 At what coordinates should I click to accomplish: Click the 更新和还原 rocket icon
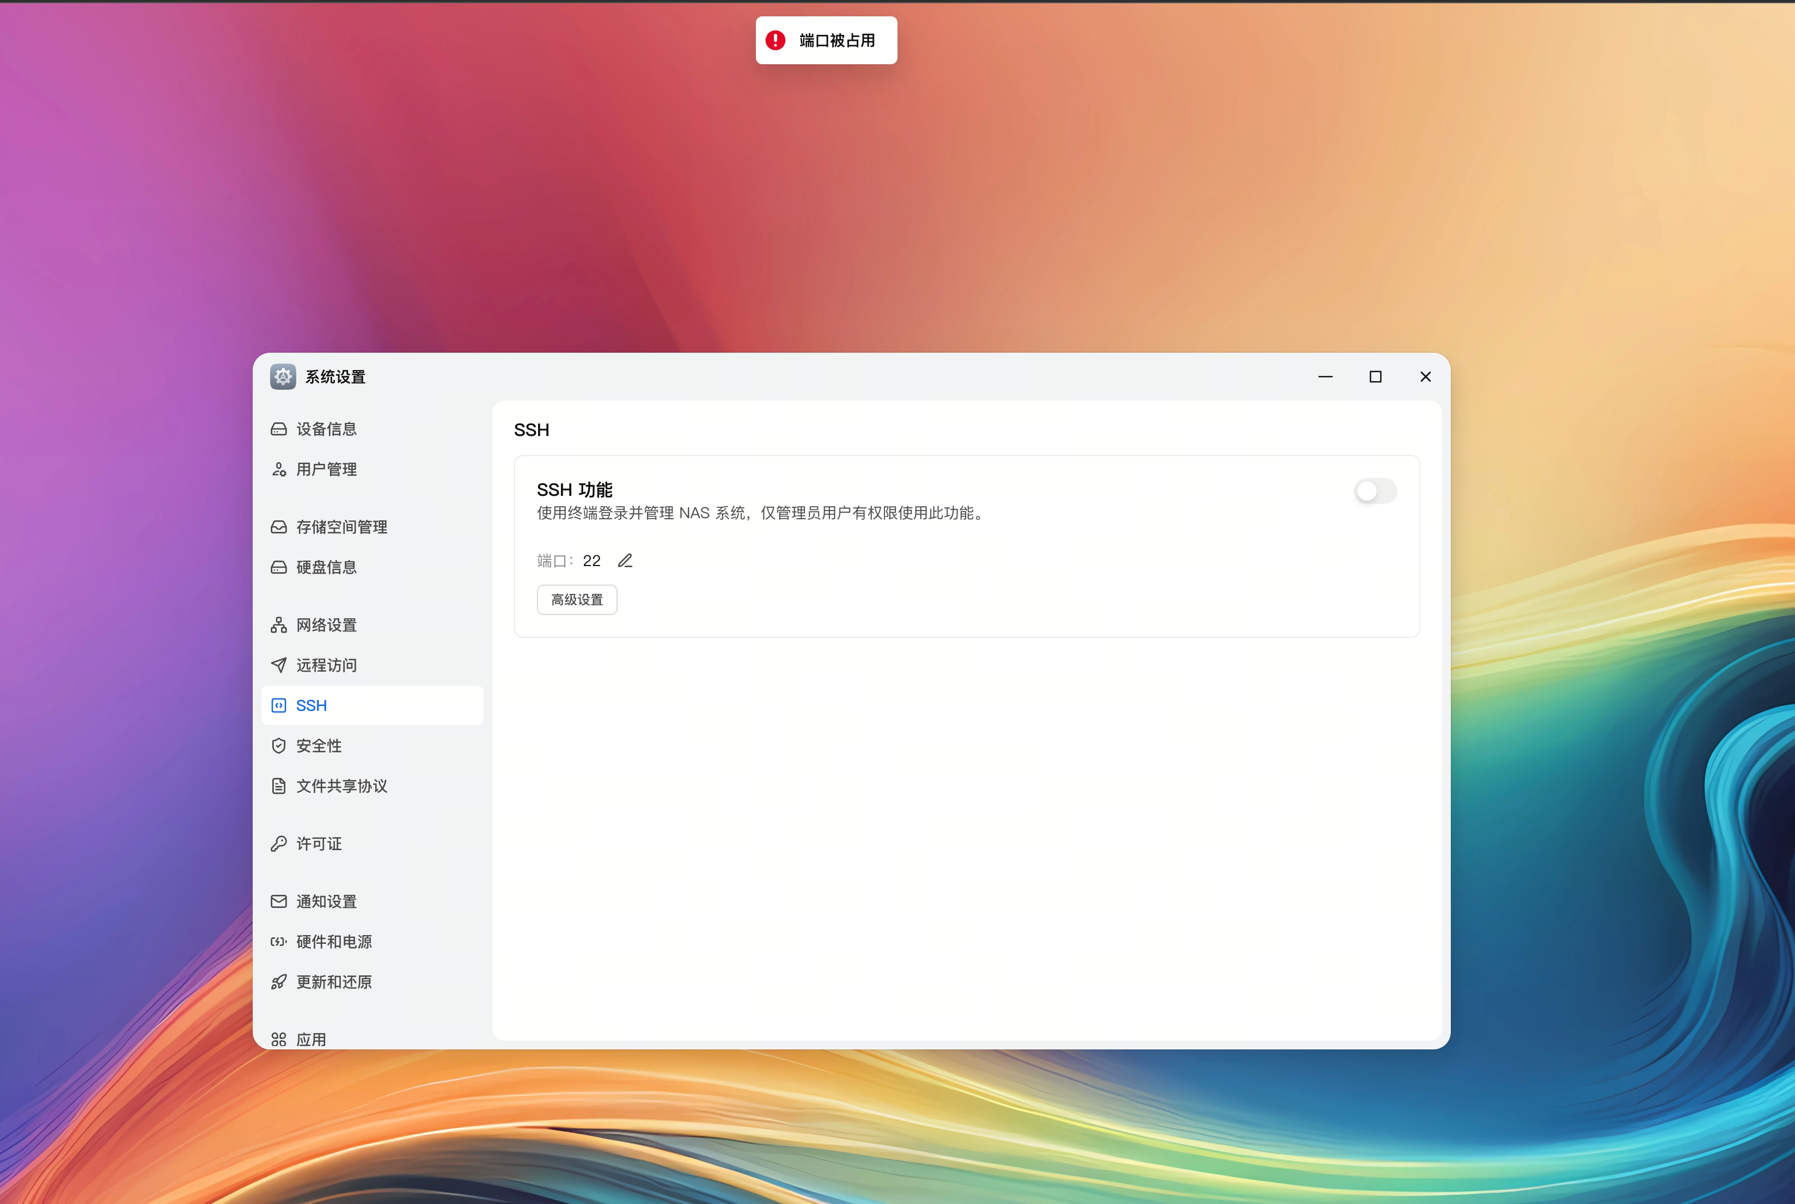point(279,982)
